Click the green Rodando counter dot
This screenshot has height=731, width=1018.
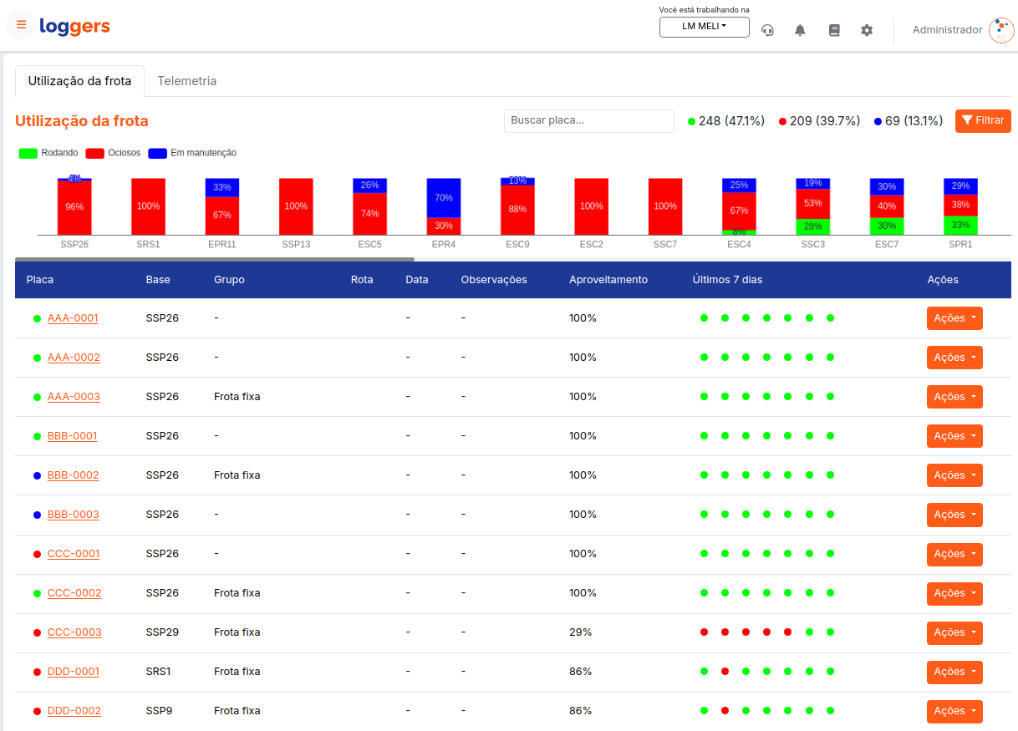[691, 122]
